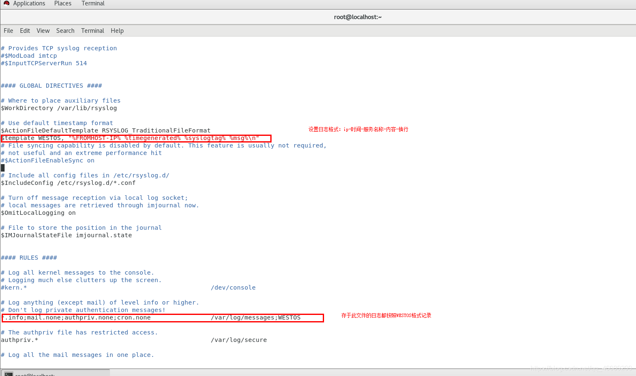Viewport: 636px width, 376px height.
Task: Click the '#kern.*' text
Action: 14,288
